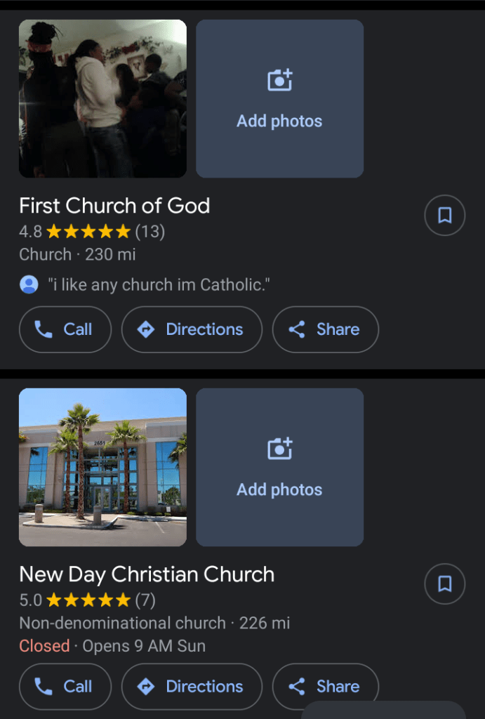Open New Day Christian Church building photo
The height and width of the screenshot is (719, 485).
coord(102,468)
